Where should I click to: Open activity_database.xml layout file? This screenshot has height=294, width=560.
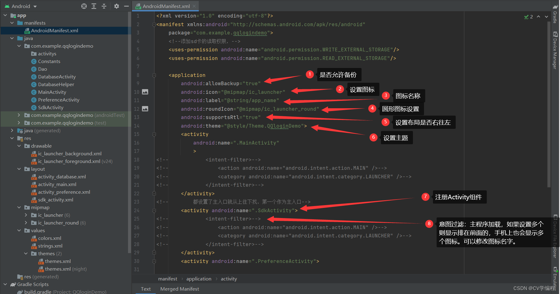pyautogui.click(x=62, y=177)
